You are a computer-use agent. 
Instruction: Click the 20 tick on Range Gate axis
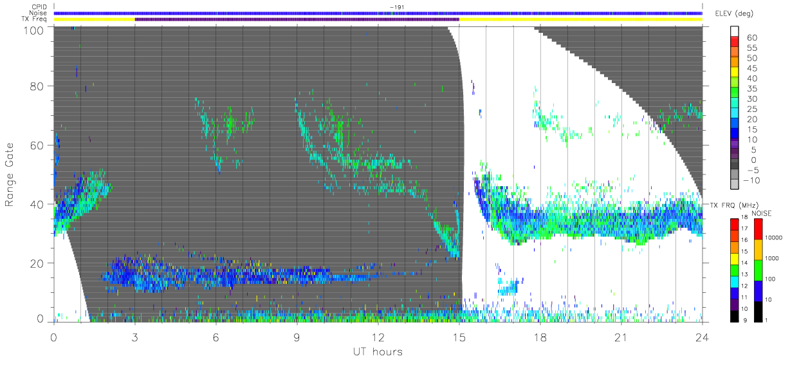(38, 263)
